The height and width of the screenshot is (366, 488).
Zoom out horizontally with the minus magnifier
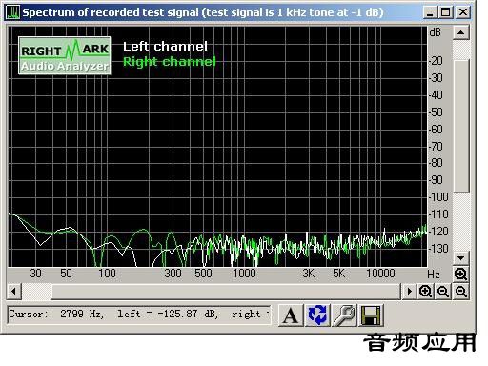coord(443,291)
